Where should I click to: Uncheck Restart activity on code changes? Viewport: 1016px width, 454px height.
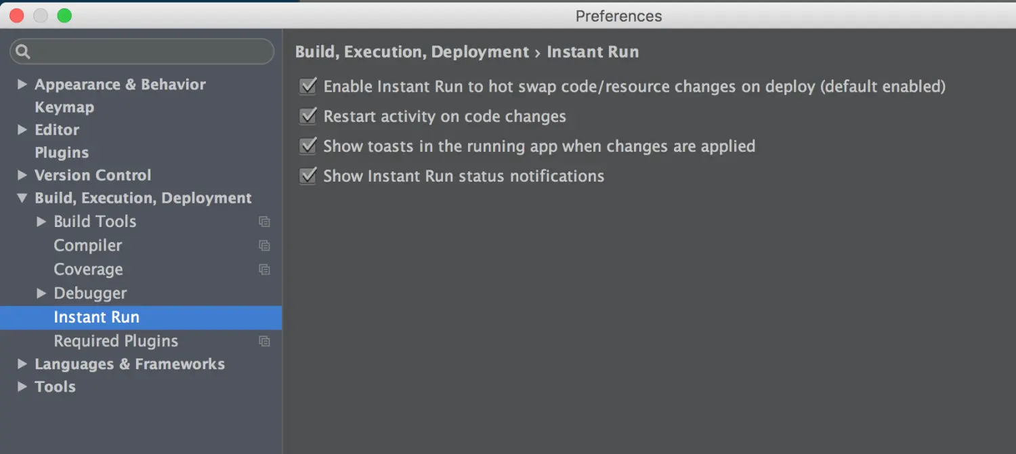(308, 116)
